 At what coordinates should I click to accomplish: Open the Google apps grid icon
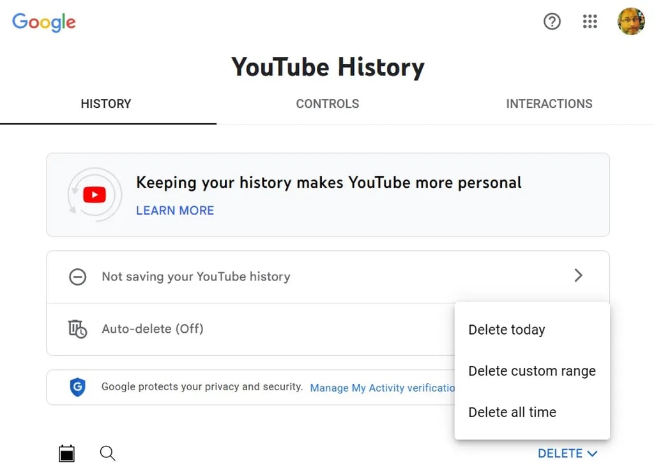point(590,22)
